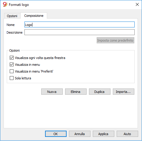Open the Importa... dialog
Viewport: 142px width, 141px height.
pyautogui.click(x=123, y=92)
